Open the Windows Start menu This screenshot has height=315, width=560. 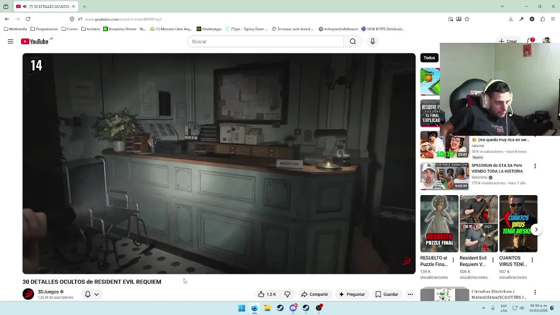(241, 308)
